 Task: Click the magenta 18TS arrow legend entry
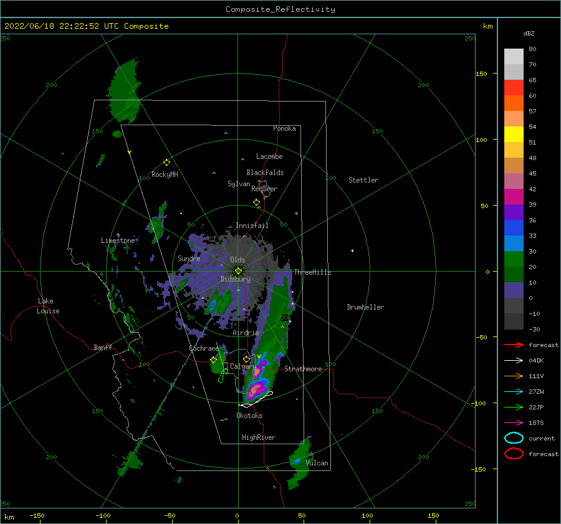(514, 422)
